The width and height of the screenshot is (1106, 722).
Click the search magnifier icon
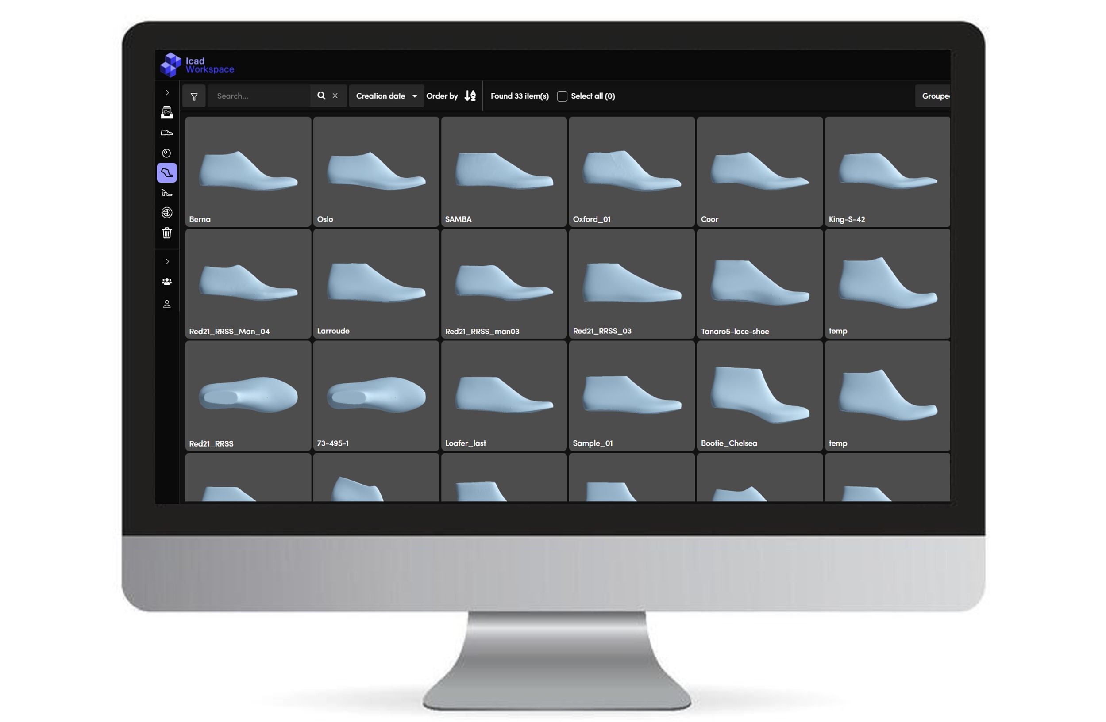(322, 96)
